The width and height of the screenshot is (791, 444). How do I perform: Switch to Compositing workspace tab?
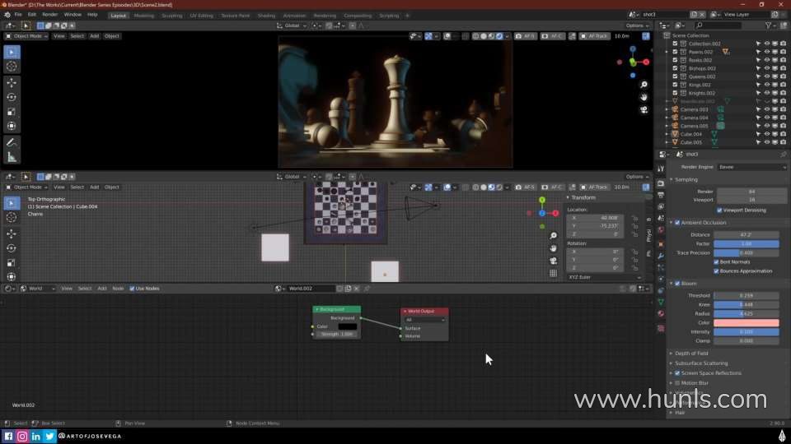coord(358,16)
